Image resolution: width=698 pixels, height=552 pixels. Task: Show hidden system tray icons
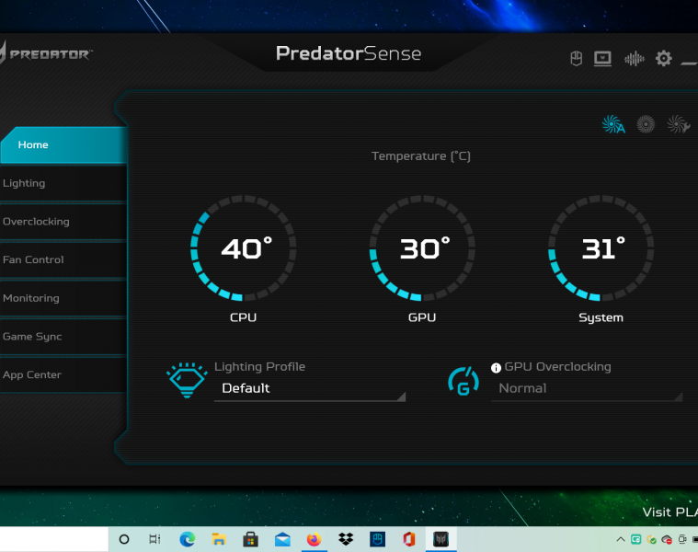tap(620, 539)
